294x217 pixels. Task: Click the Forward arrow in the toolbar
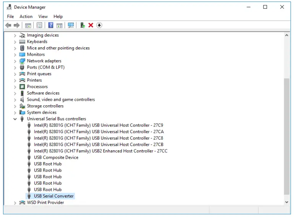pos(17,25)
